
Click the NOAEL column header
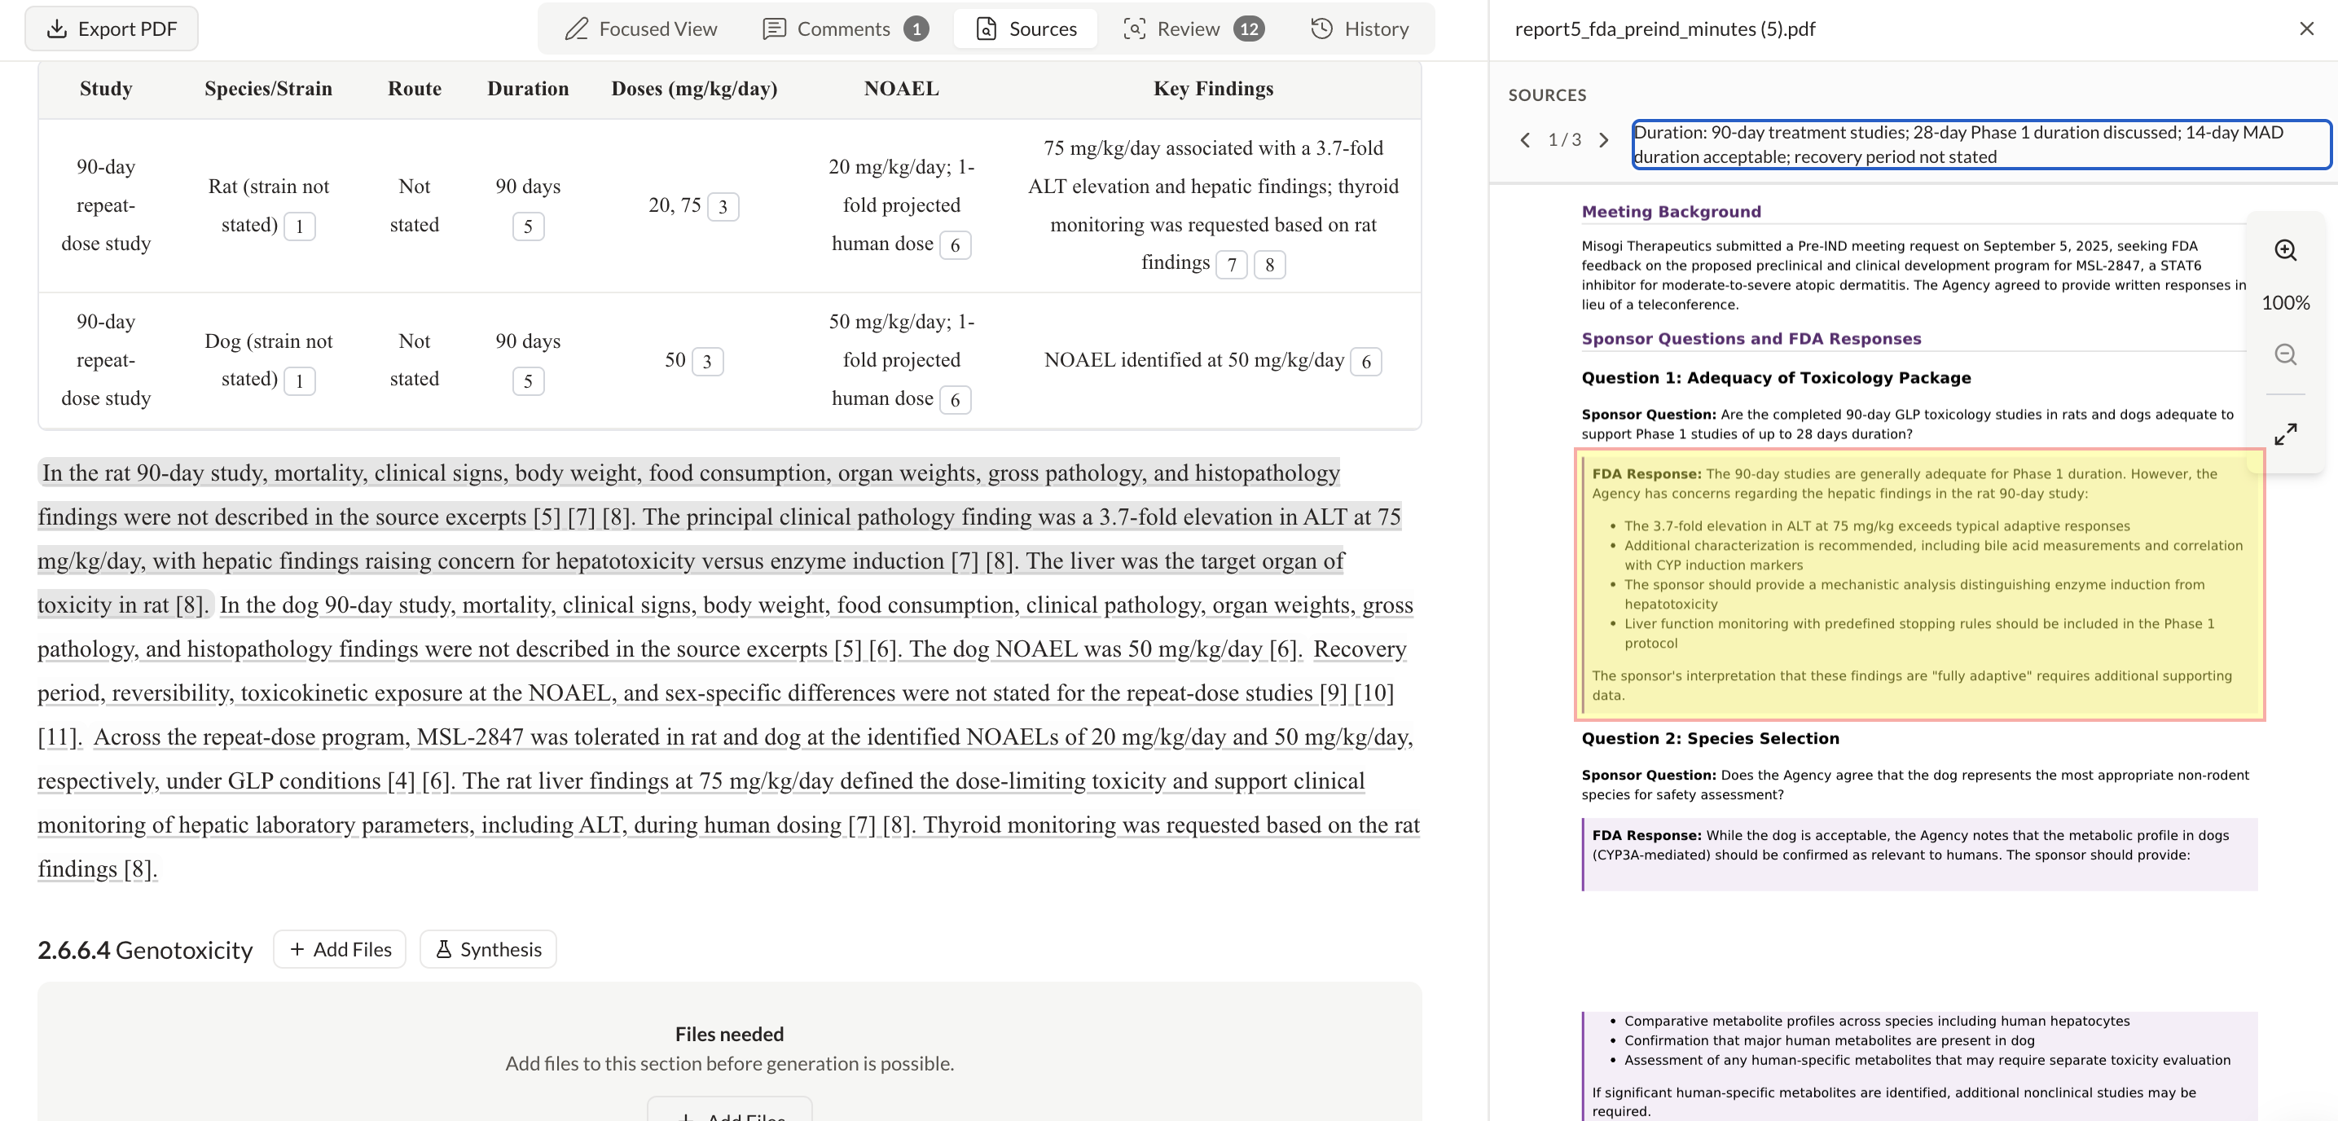pyautogui.click(x=901, y=89)
